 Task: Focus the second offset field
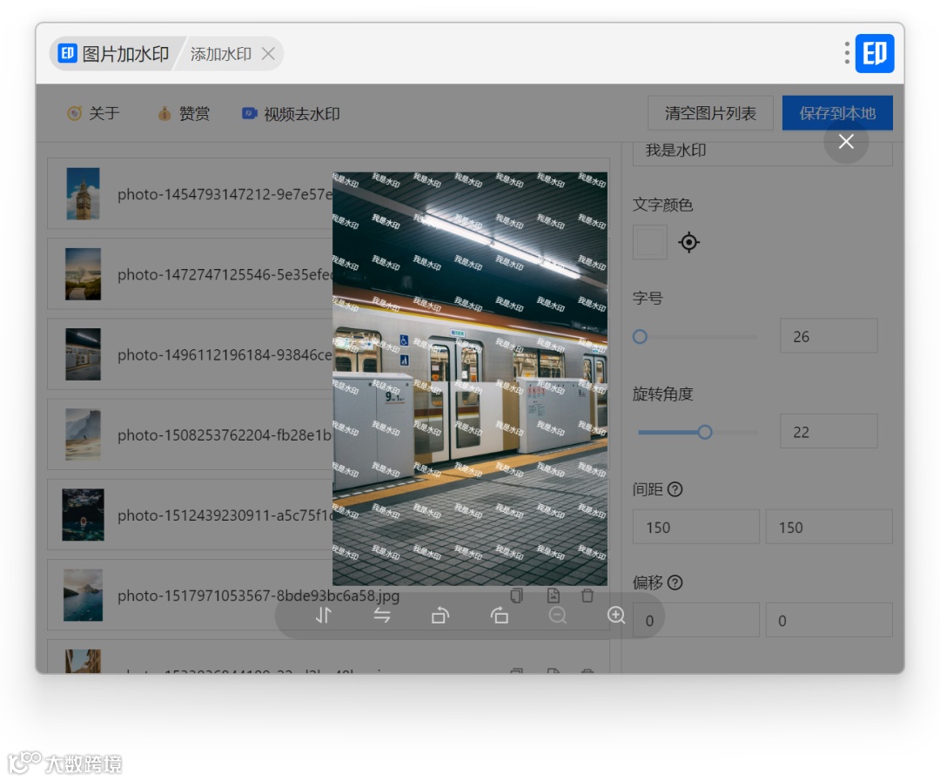[x=829, y=620]
